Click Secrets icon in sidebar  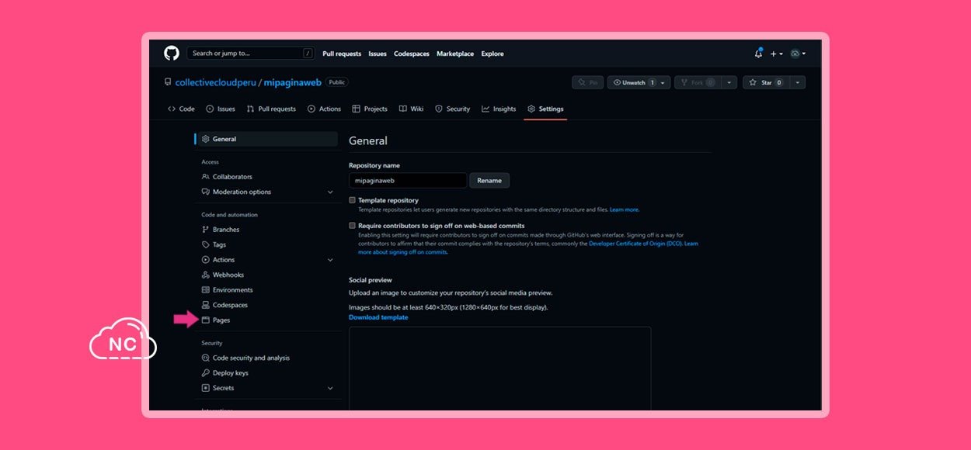[205, 388]
